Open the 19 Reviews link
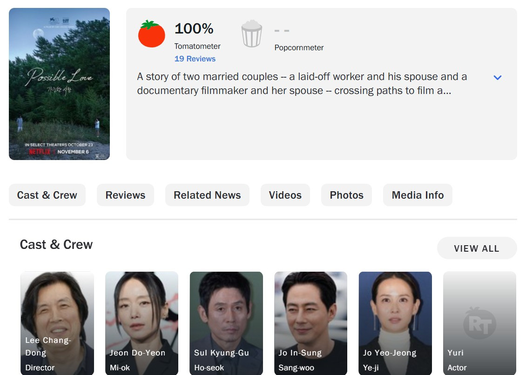The image size is (526, 375). tap(195, 59)
